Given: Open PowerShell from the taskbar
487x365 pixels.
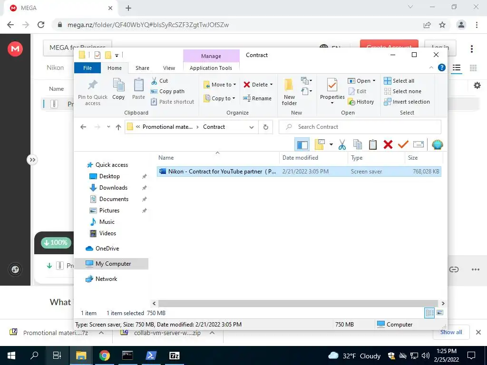Looking at the screenshot, I should (x=151, y=355).
